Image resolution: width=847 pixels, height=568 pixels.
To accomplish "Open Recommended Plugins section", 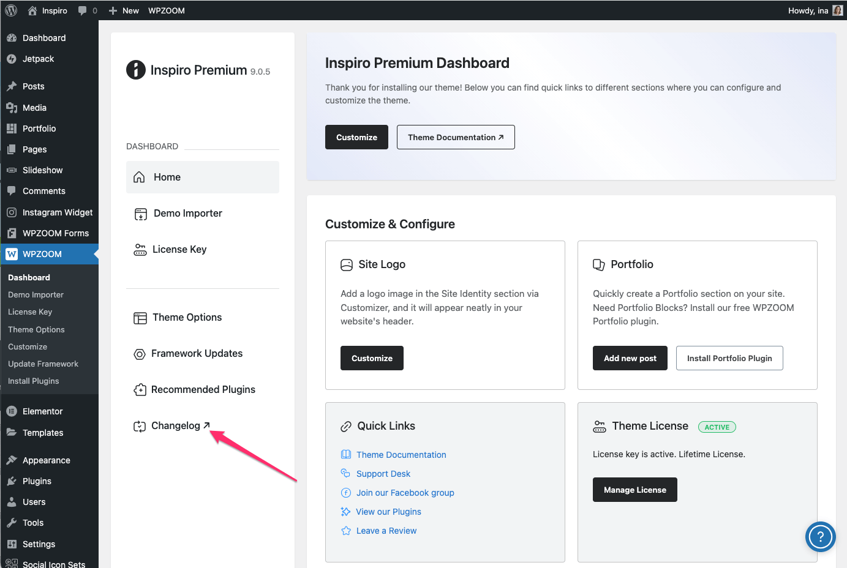I will (203, 389).
